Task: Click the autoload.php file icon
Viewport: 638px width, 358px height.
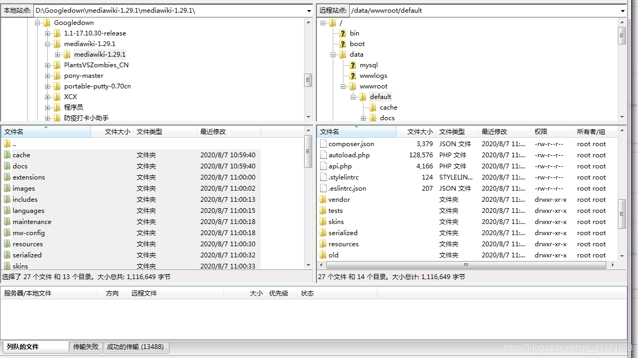Action: click(323, 155)
